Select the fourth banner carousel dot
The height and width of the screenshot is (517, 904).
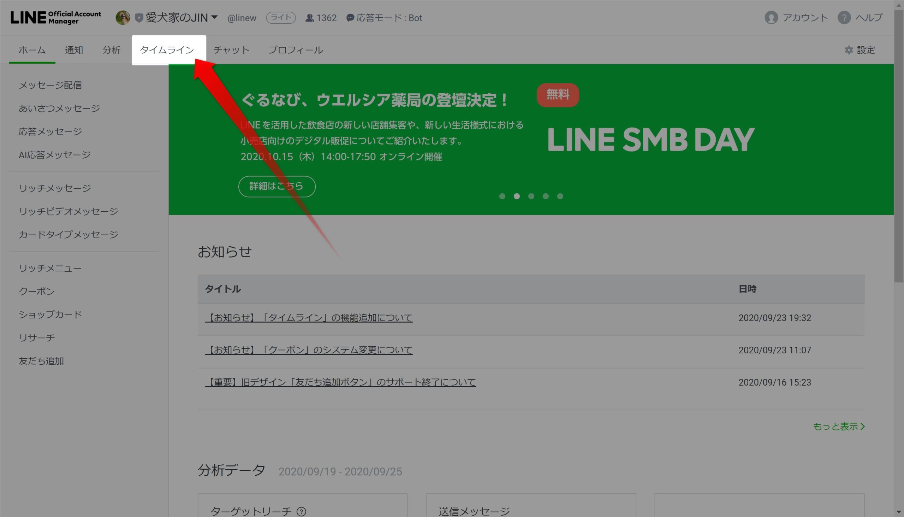coord(546,196)
